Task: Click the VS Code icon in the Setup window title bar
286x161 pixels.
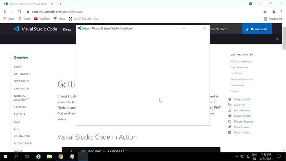Action: point(80,28)
